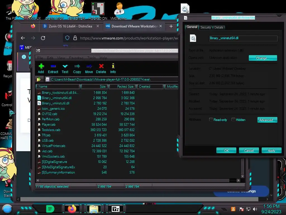The image size is (286, 215).
Task: Select the [5]DigitalSignature entry
Action: pos(54,162)
